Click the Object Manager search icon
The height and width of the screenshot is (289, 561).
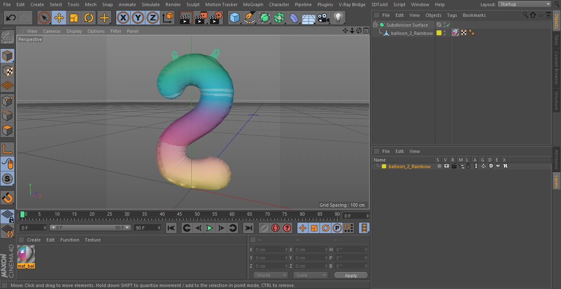[525, 15]
